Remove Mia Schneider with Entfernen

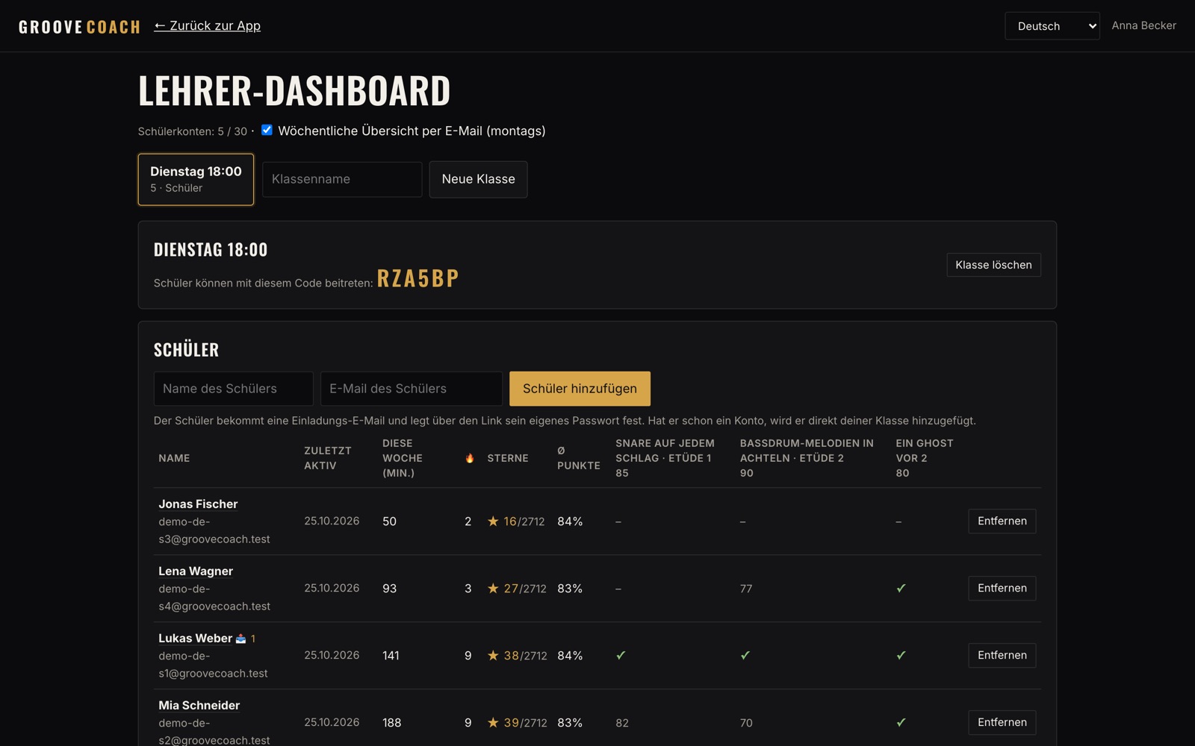(1002, 723)
